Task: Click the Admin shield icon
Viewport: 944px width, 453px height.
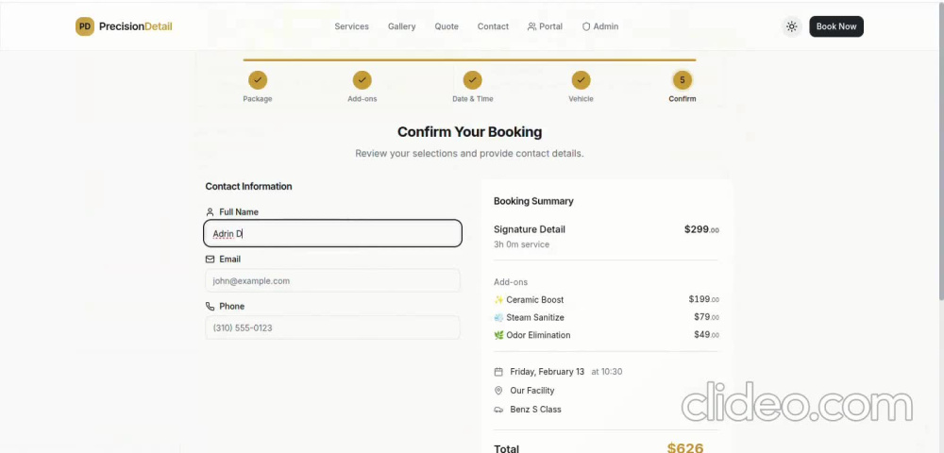Action: pyautogui.click(x=586, y=26)
